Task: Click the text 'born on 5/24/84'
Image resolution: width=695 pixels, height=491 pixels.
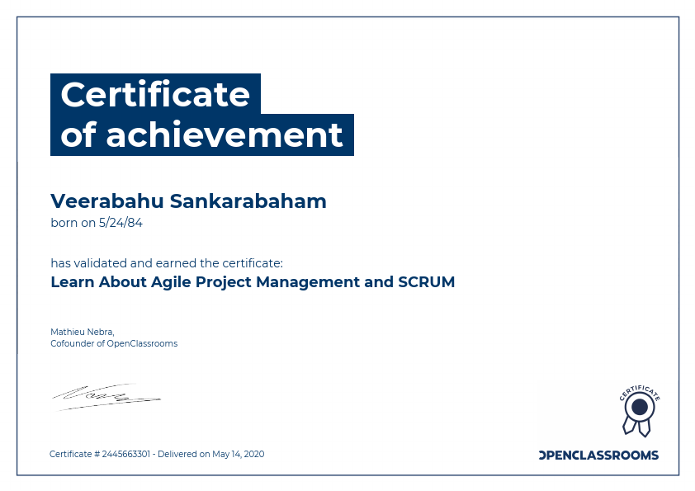Action: [x=97, y=223]
